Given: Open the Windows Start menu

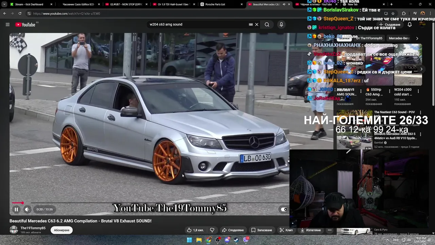Looking at the screenshot, I should coord(189,240).
